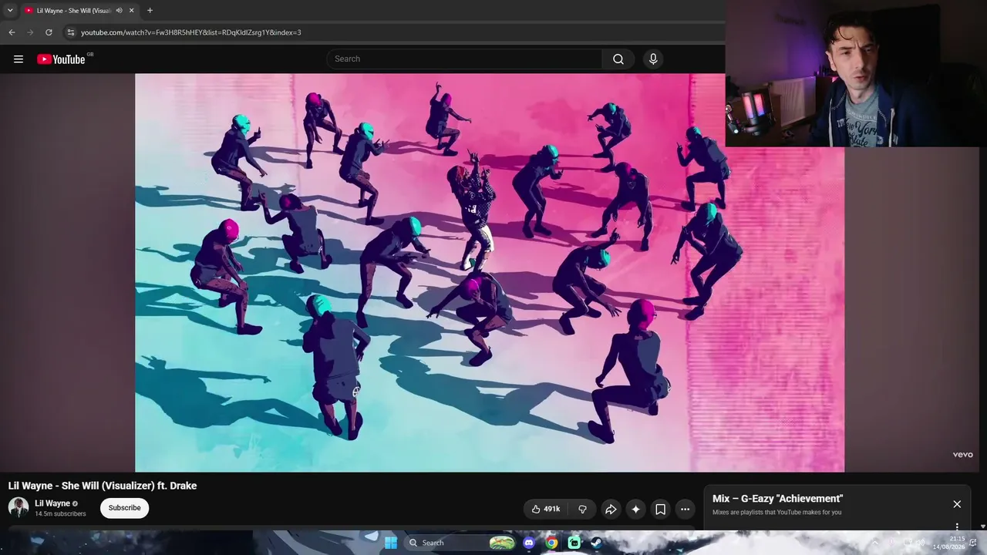
Task: Open the Windows Start menu
Action: (391, 543)
